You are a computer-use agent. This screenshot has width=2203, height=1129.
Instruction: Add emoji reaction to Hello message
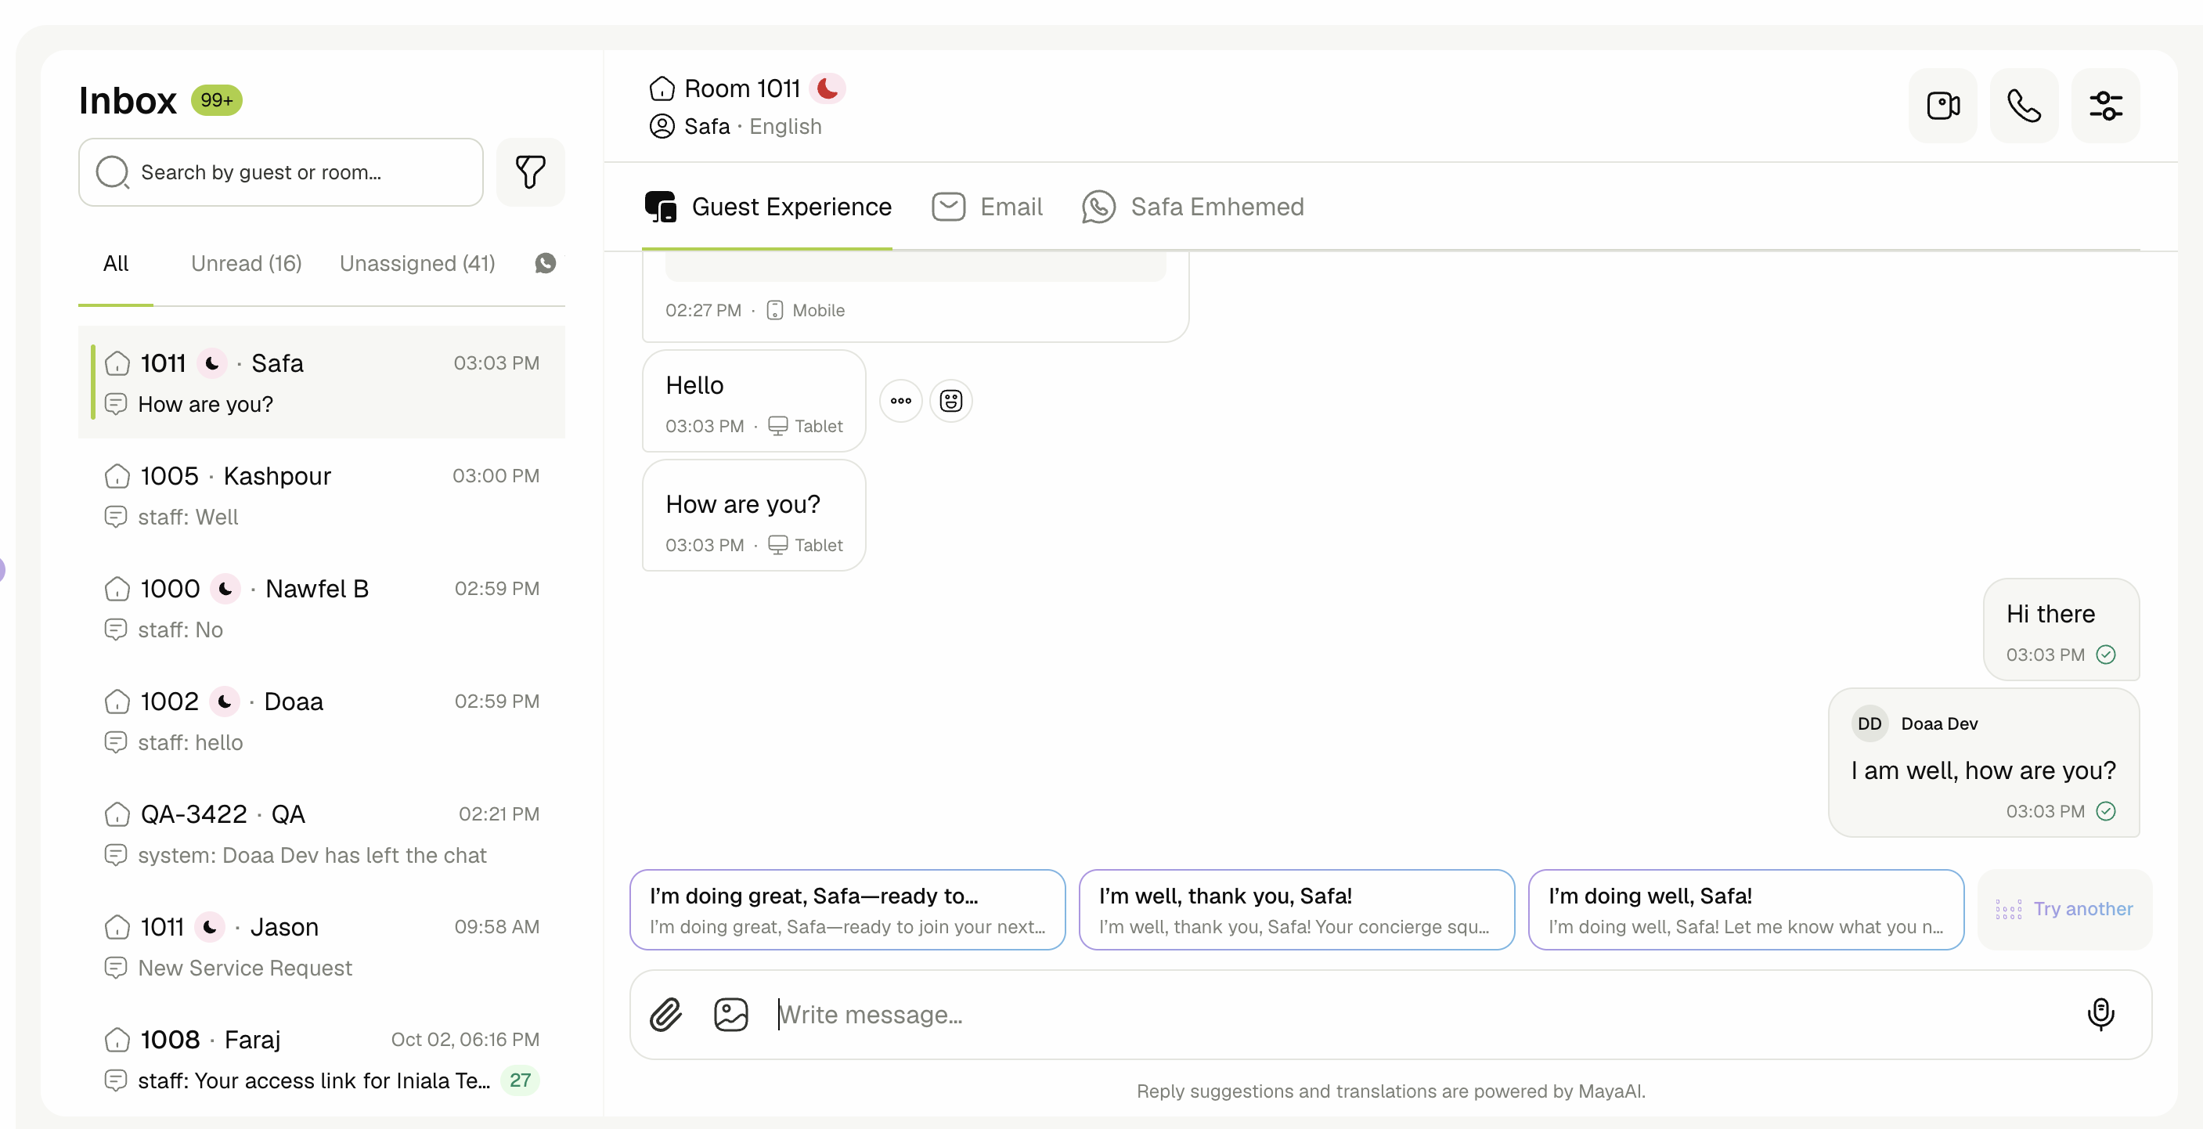951,400
